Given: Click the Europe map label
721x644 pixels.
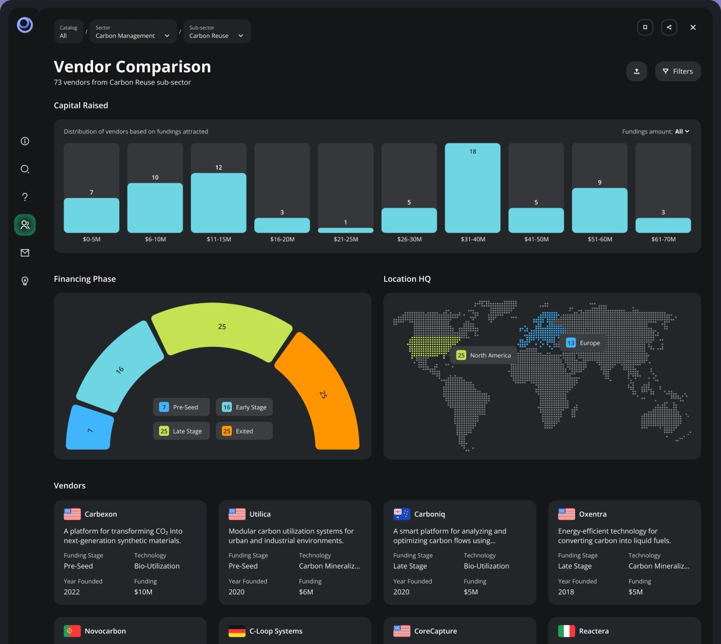Looking at the screenshot, I should (x=583, y=343).
